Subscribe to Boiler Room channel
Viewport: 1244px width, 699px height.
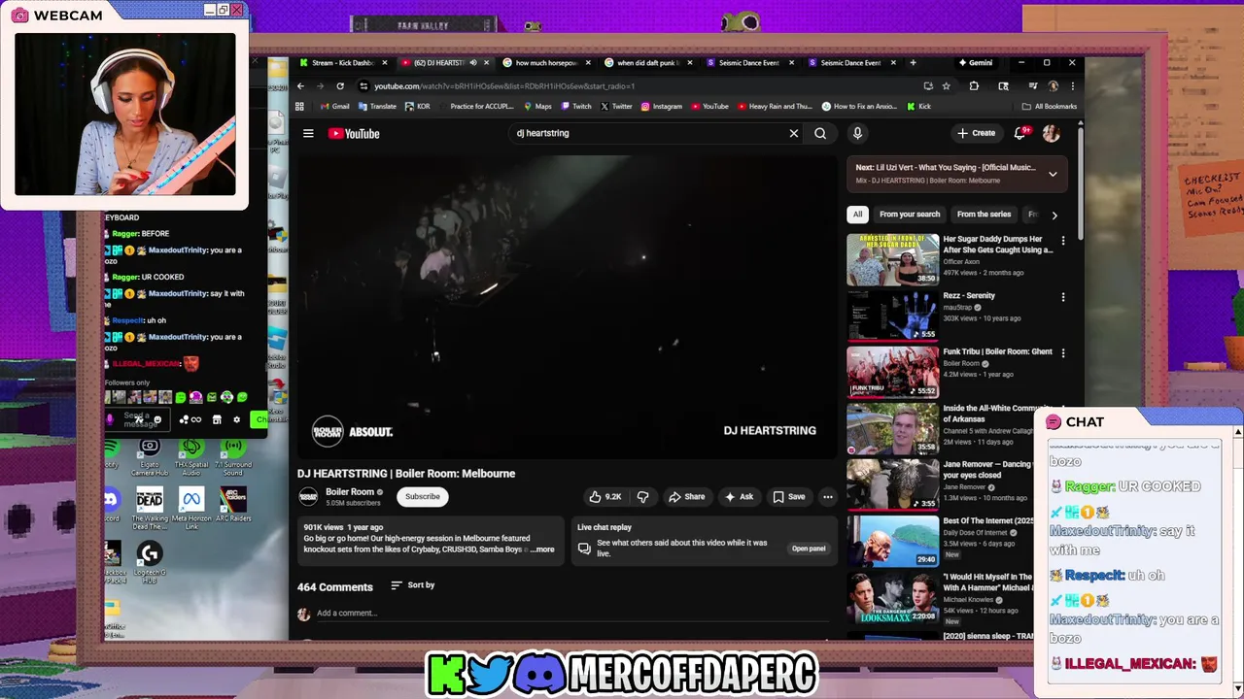click(x=423, y=496)
